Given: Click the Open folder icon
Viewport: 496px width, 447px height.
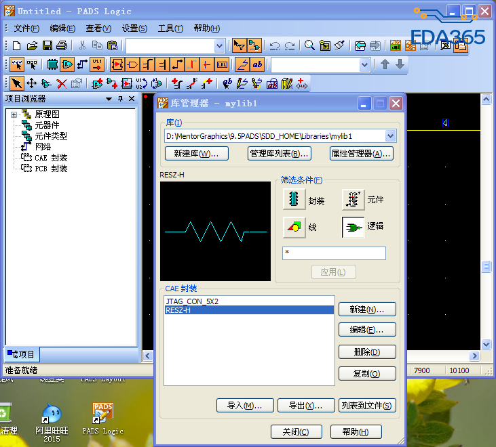Looking at the screenshot, I should point(33,46).
